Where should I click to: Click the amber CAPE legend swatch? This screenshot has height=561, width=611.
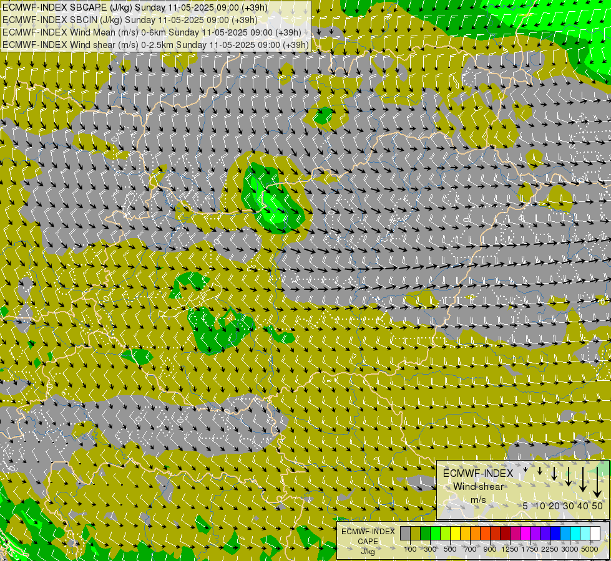[x=465, y=533]
